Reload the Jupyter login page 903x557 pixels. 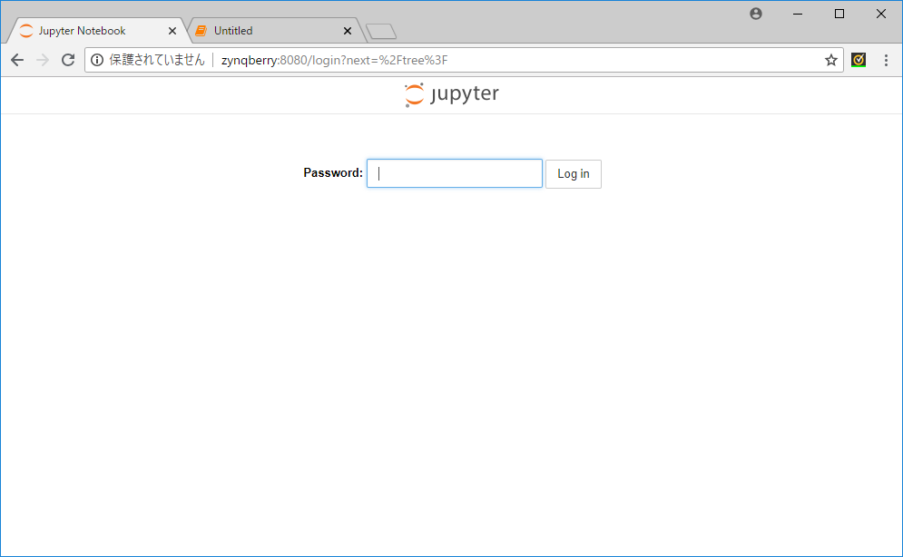point(68,60)
